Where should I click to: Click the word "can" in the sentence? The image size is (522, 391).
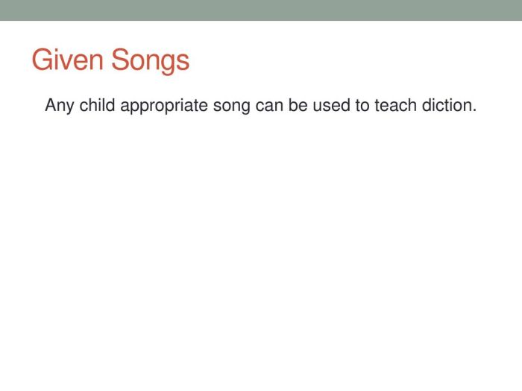pos(269,107)
